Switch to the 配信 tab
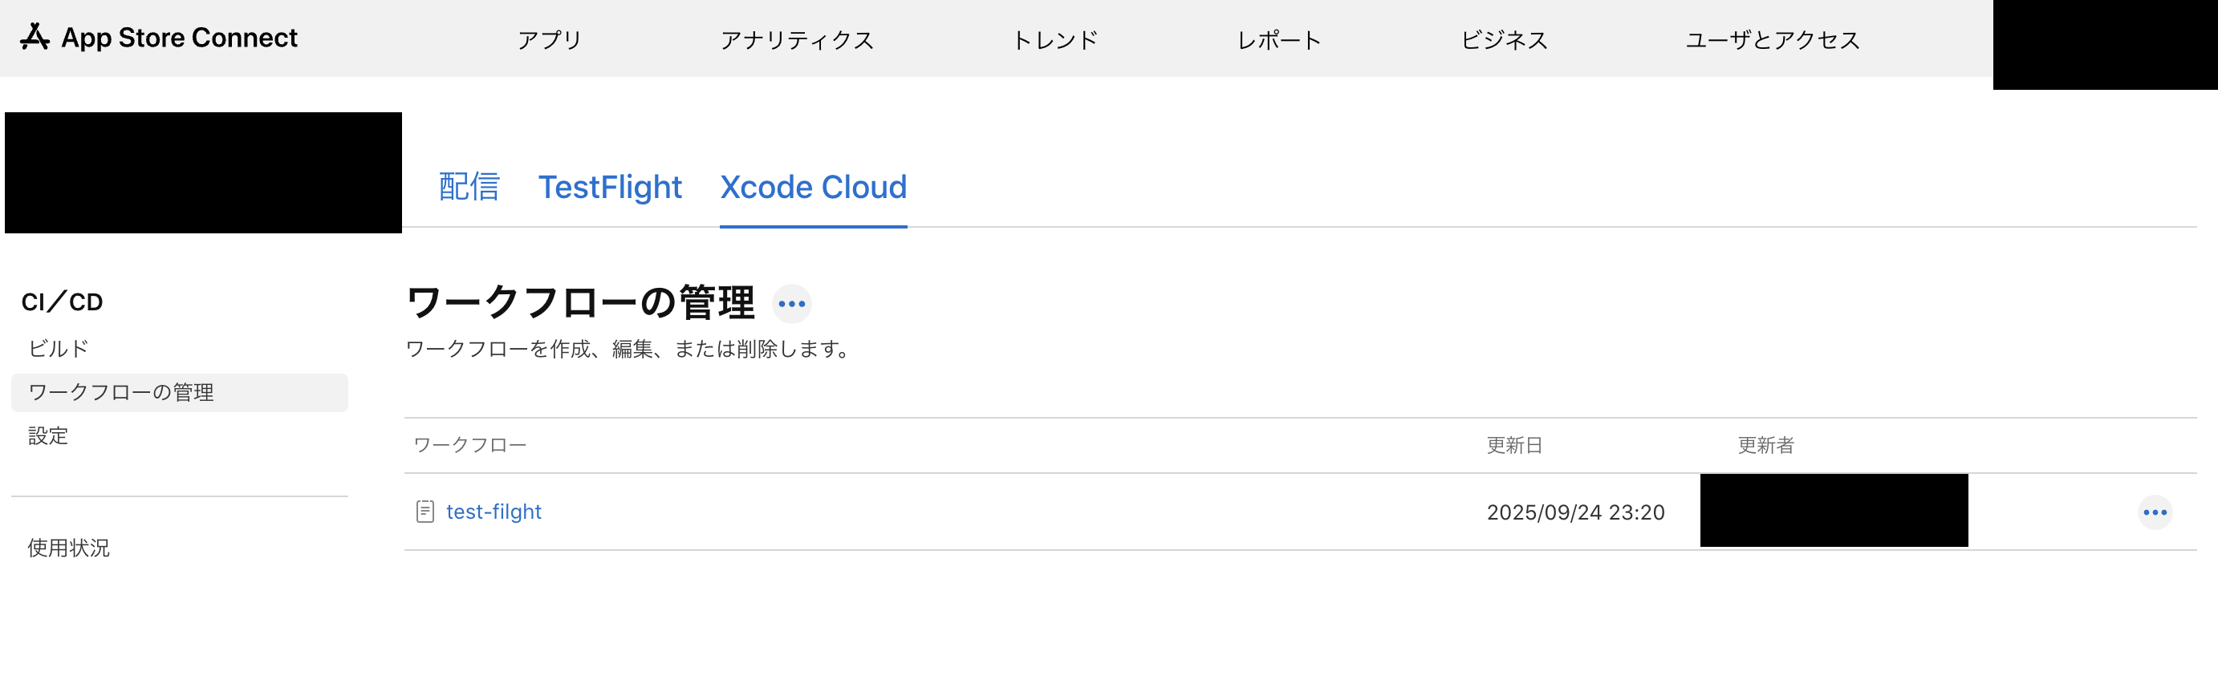The width and height of the screenshot is (2218, 696). [x=469, y=188]
